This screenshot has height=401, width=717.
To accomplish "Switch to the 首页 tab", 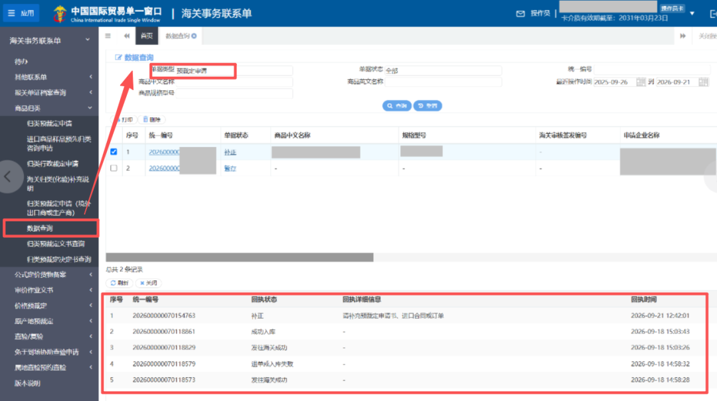I will click(147, 36).
